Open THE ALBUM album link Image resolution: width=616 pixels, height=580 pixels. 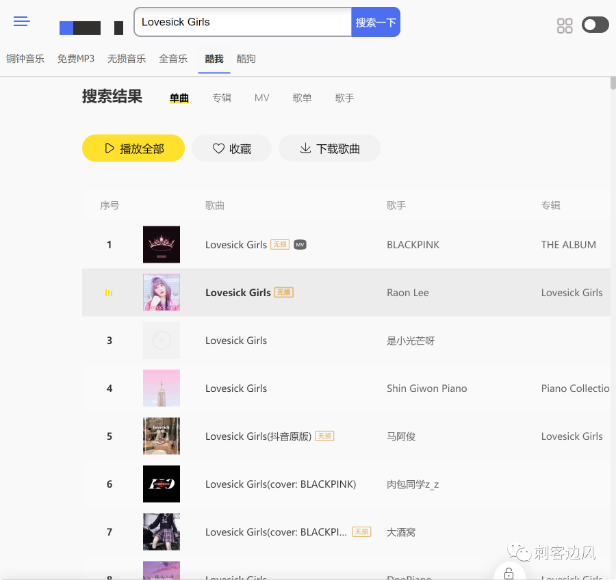[x=569, y=245]
